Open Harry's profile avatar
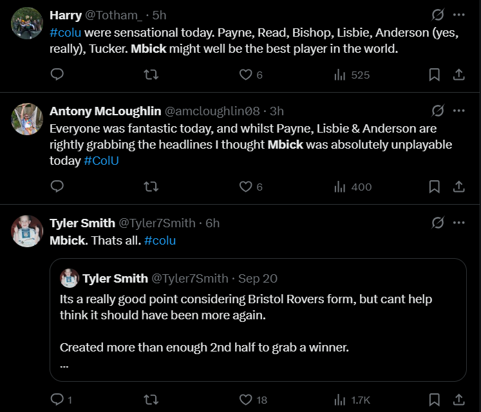The width and height of the screenshot is (481, 412). coord(27,24)
